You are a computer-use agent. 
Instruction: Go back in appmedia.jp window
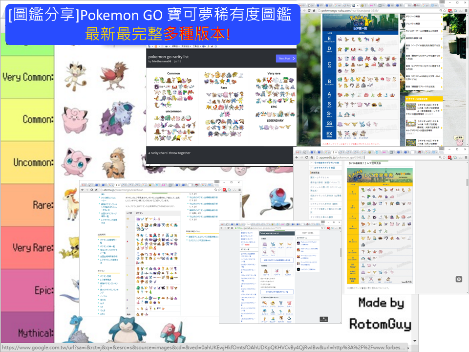coord(297,157)
